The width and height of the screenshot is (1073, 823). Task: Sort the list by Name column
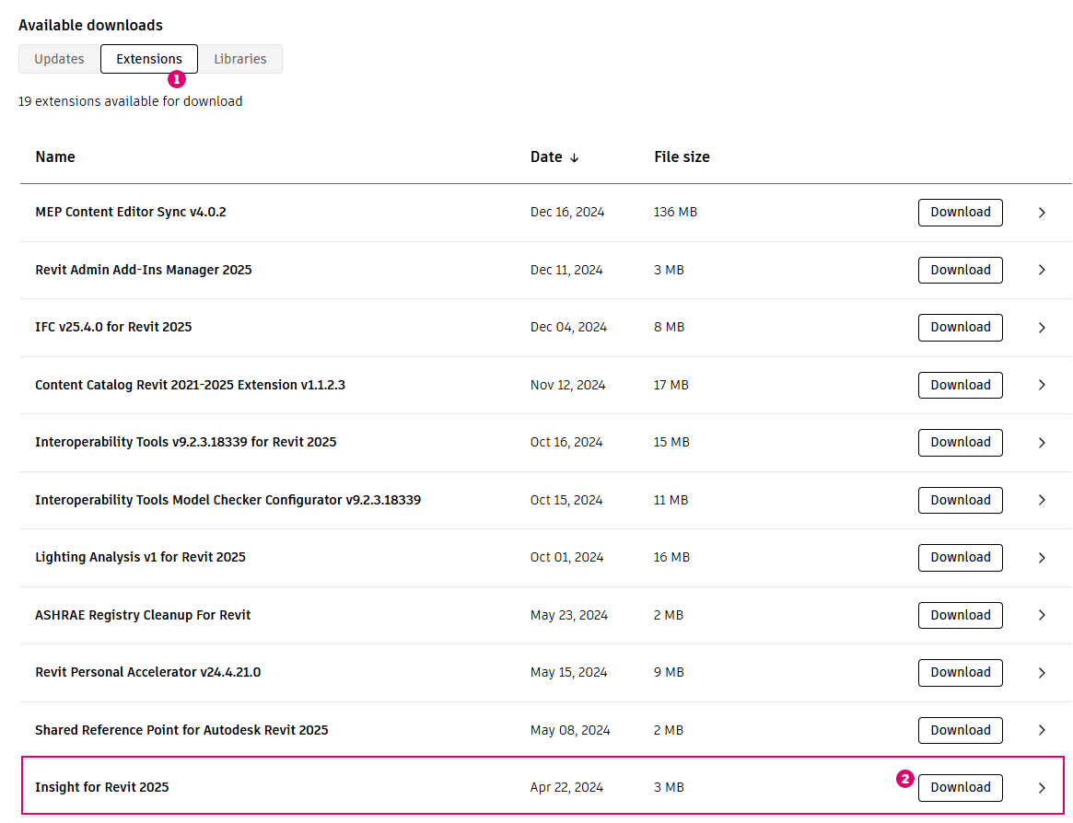click(54, 156)
